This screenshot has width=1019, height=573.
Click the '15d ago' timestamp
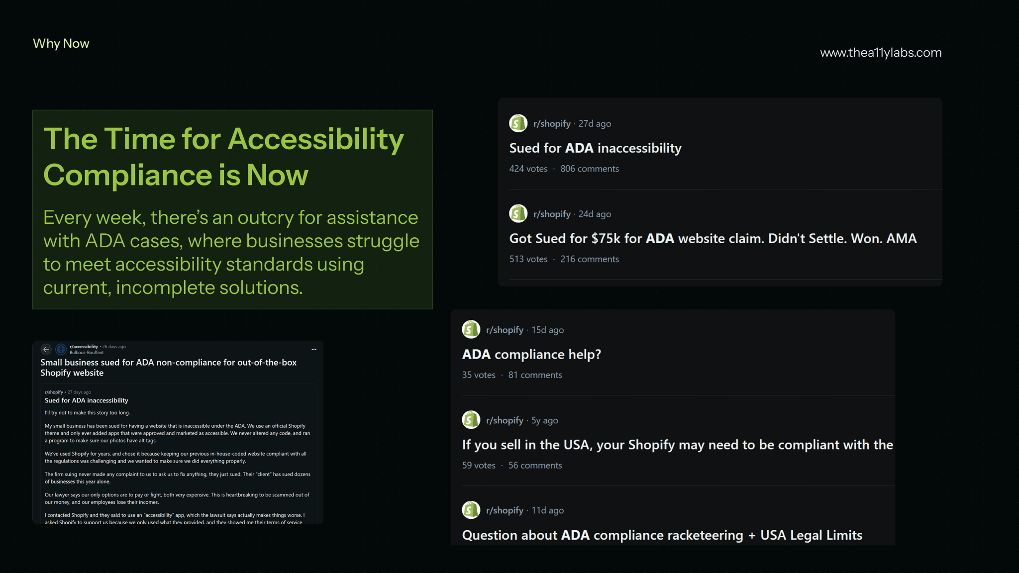tap(548, 330)
